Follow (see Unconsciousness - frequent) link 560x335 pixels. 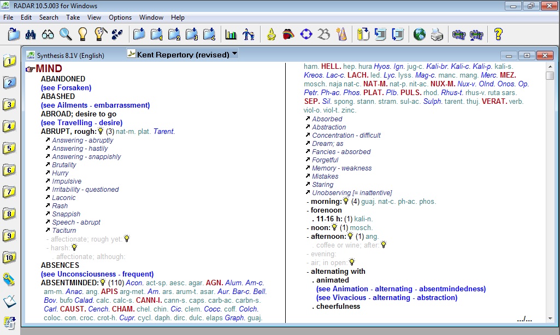[97, 274]
